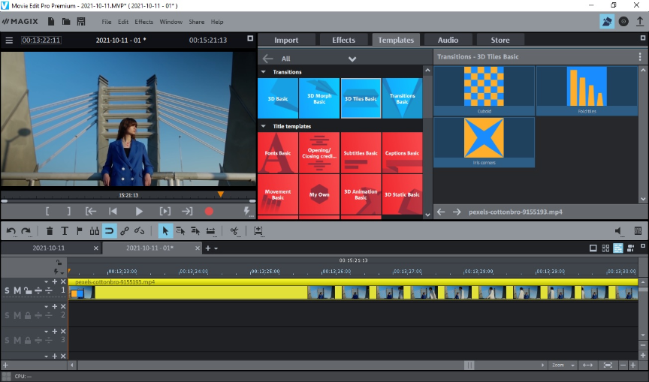
Task: Click the insert mode icon
Action: point(258,231)
